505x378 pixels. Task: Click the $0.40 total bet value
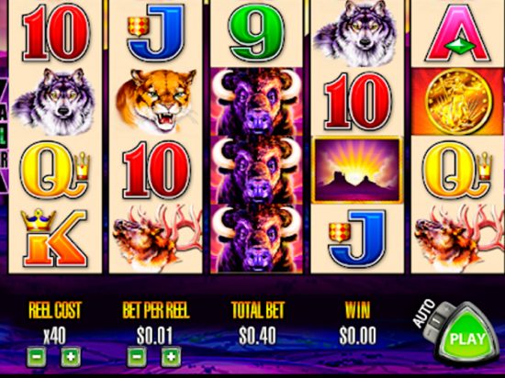(257, 336)
